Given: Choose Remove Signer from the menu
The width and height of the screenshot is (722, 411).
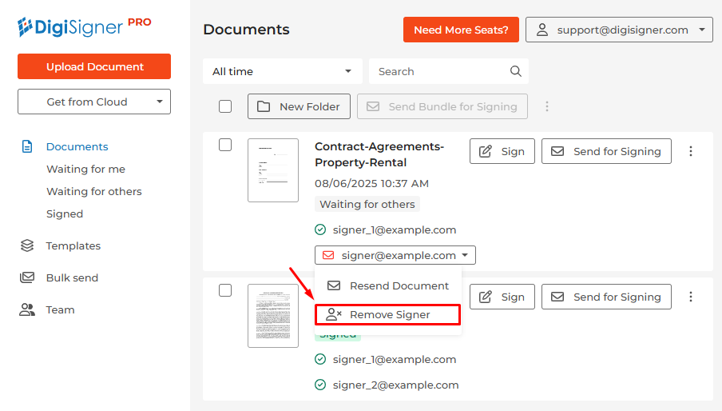Looking at the screenshot, I should point(388,314).
